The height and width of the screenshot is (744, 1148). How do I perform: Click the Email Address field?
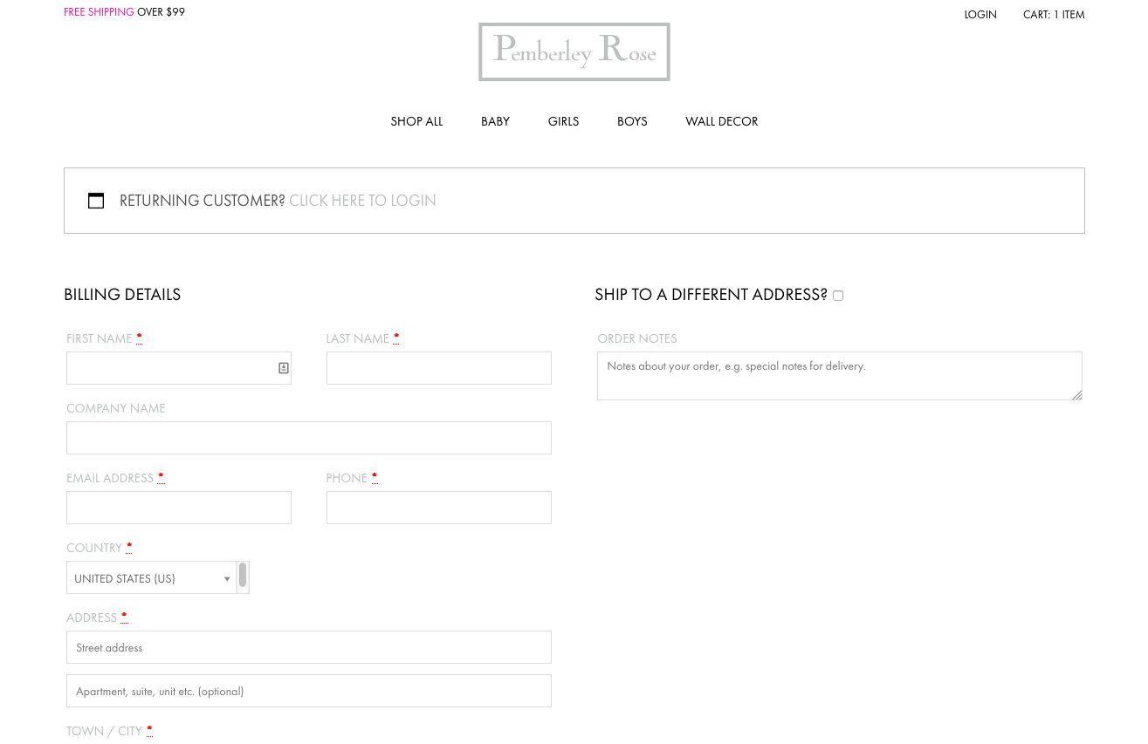[179, 508]
